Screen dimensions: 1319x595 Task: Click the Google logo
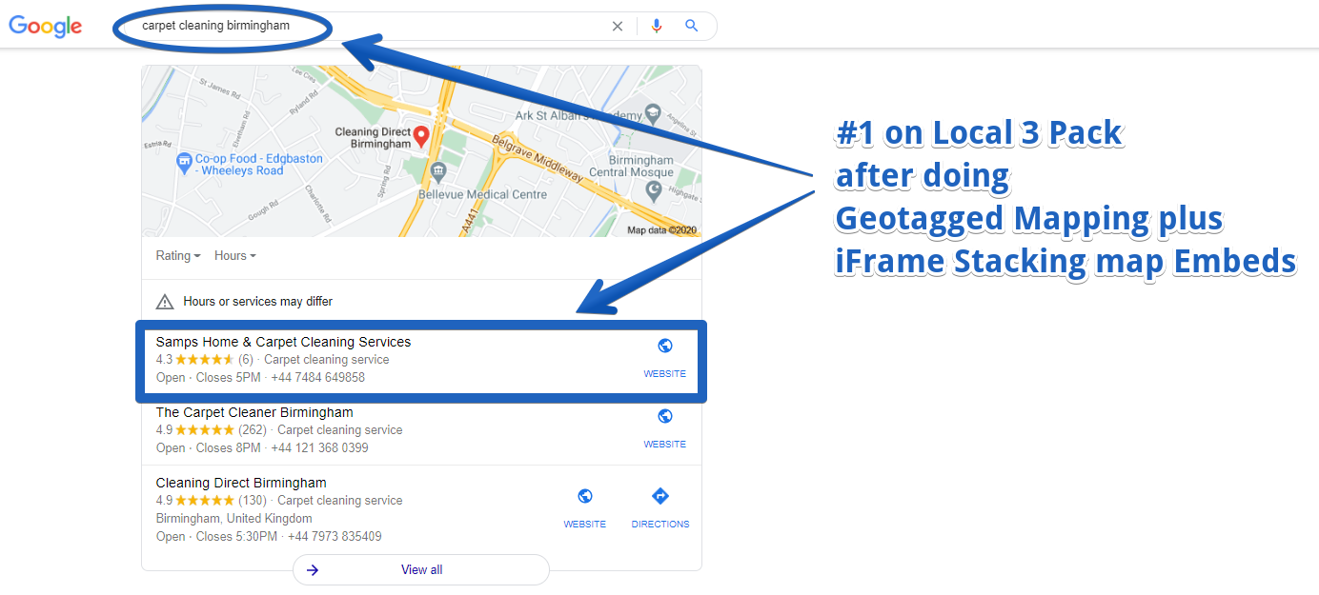(x=45, y=26)
